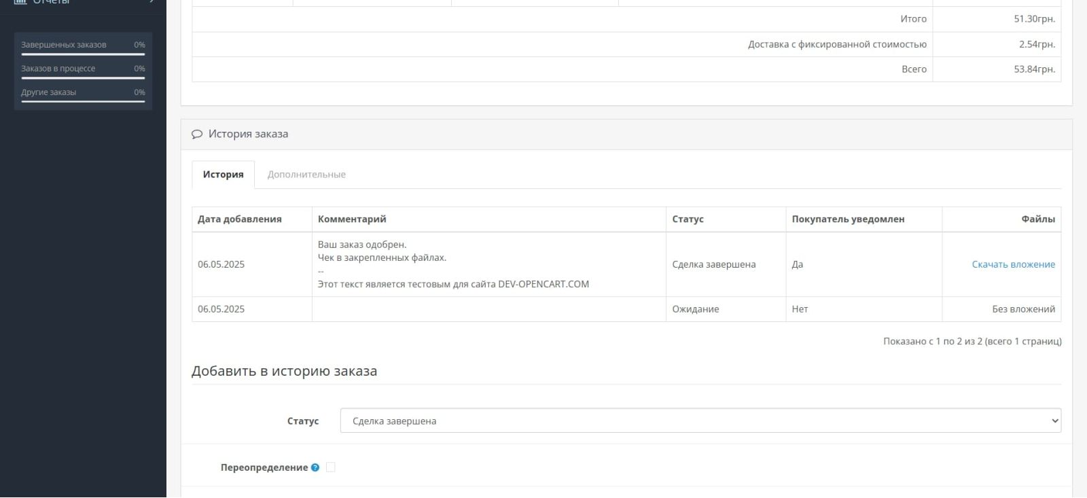Image resolution: width=1087 pixels, height=498 pixels.
Task: Switch to the История tab
Action: coord(223,175)
